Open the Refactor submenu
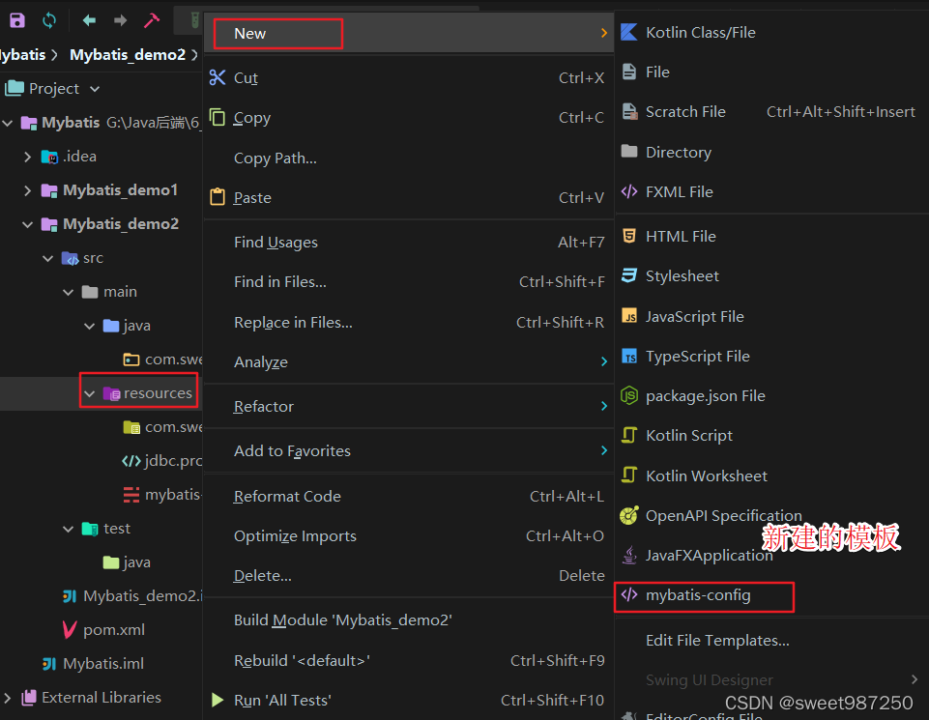The width and height of the screenshot is (929, 720). pyautogui.click(x=409, y=406)
